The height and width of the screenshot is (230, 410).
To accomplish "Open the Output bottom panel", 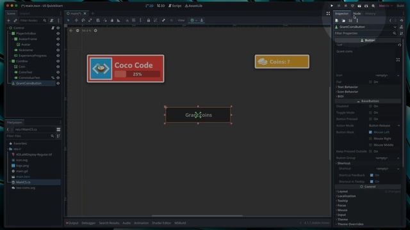I will (x=72, y=223).
